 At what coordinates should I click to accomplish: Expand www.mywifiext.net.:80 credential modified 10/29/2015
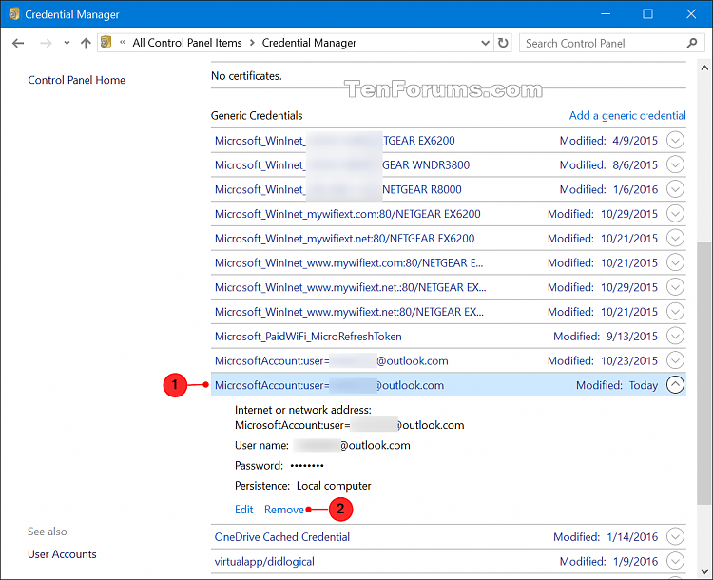pos(675,287)
